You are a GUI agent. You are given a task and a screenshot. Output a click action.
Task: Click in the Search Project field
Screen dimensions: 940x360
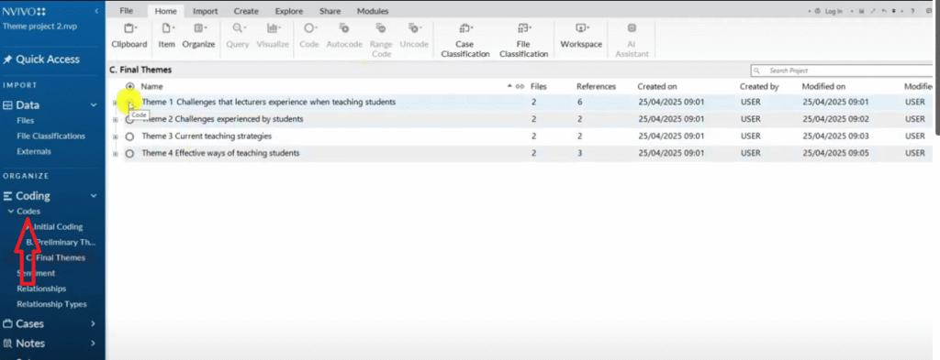click(842, 71)
